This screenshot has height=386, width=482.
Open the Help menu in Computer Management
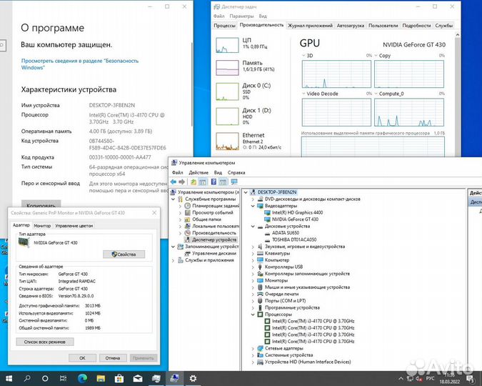tap(236, 172)
